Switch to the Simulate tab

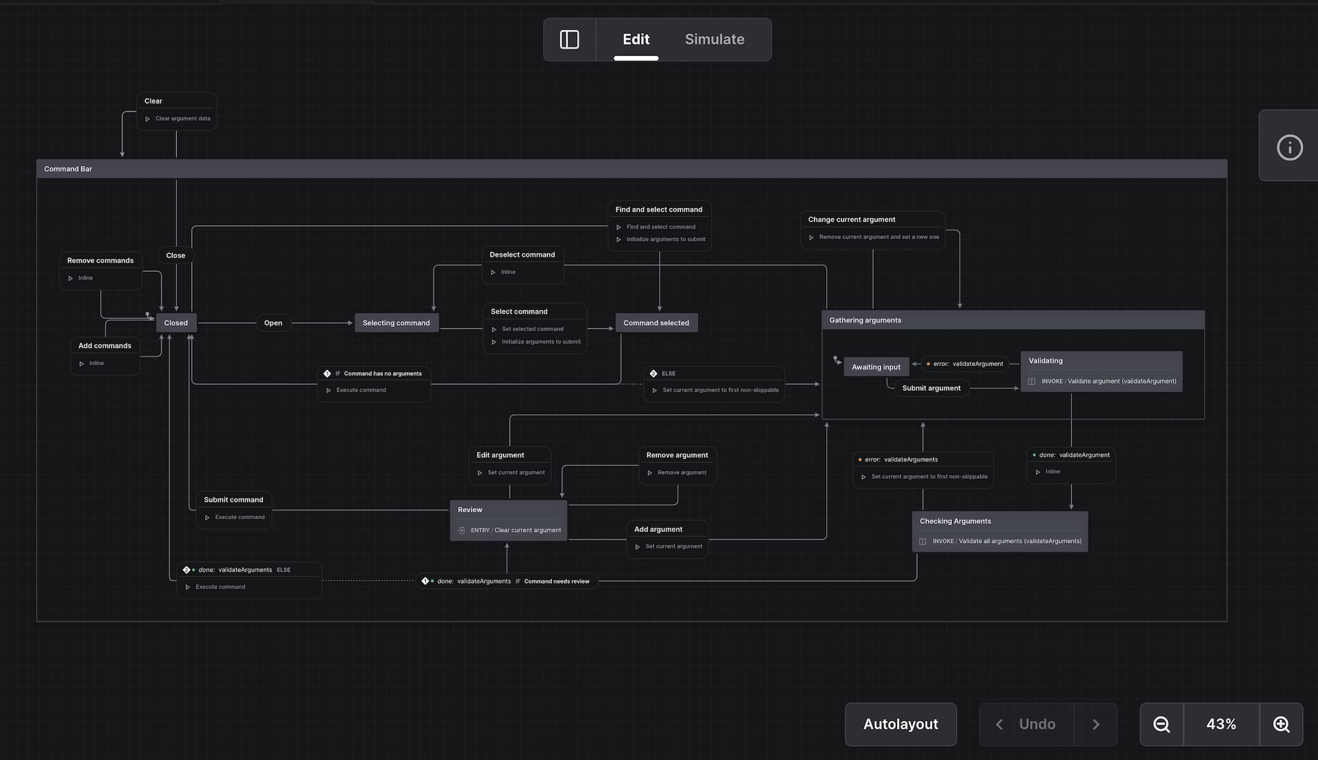pos(714,39)
